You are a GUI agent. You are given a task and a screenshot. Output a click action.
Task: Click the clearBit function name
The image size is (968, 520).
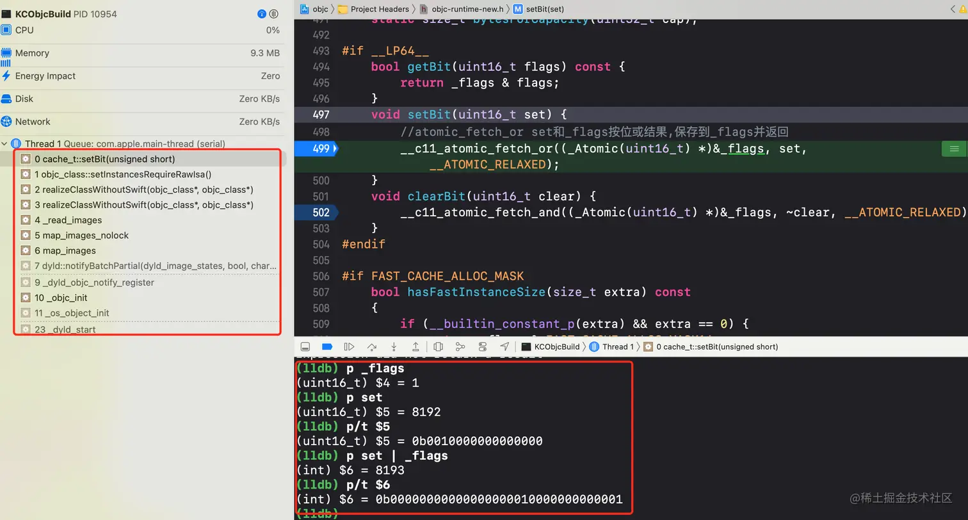(x=437, y=196)
